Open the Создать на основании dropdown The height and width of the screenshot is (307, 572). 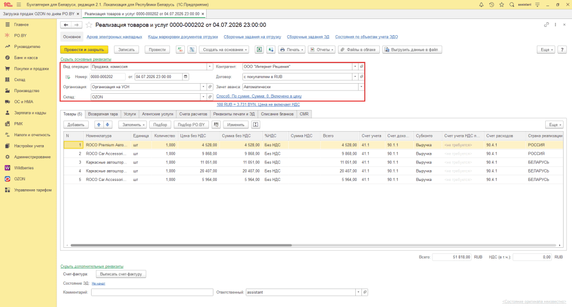225,50
